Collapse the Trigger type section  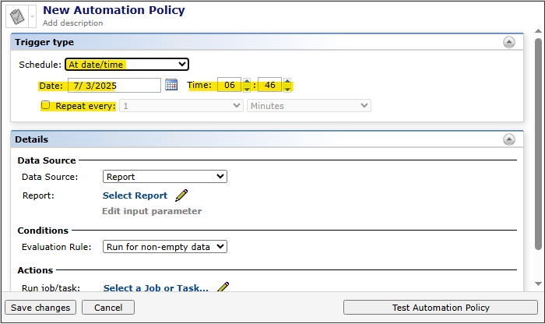(508, 43)
